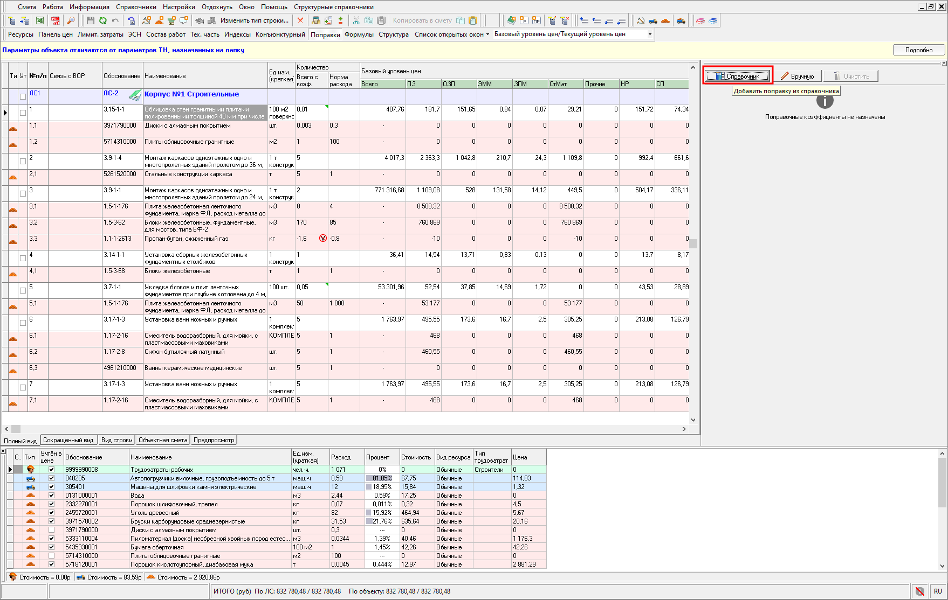This screenshot has width=948, height=600.
Task: Click the 'Вручную' button
Action: [798, 76]
